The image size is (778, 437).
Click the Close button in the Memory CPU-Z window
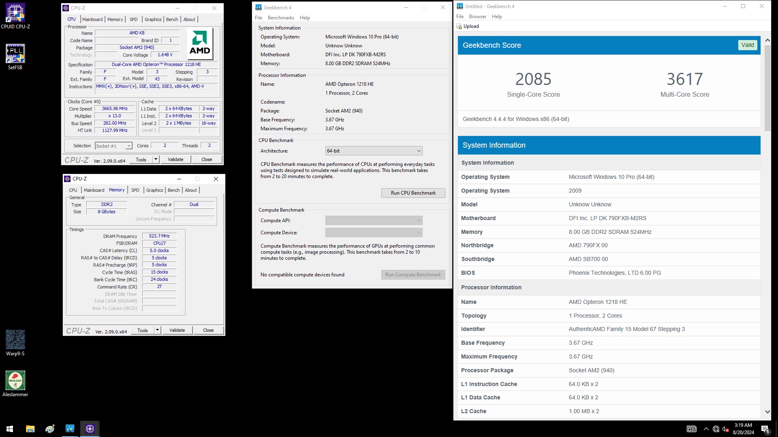pos(208,330)
